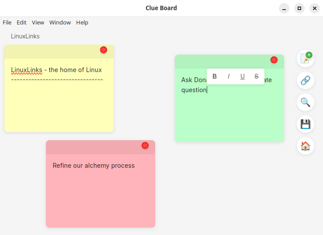The width and height of the screenshot is (323, 235).
Task: Open the Edit menu
Action: pos(21,22)
